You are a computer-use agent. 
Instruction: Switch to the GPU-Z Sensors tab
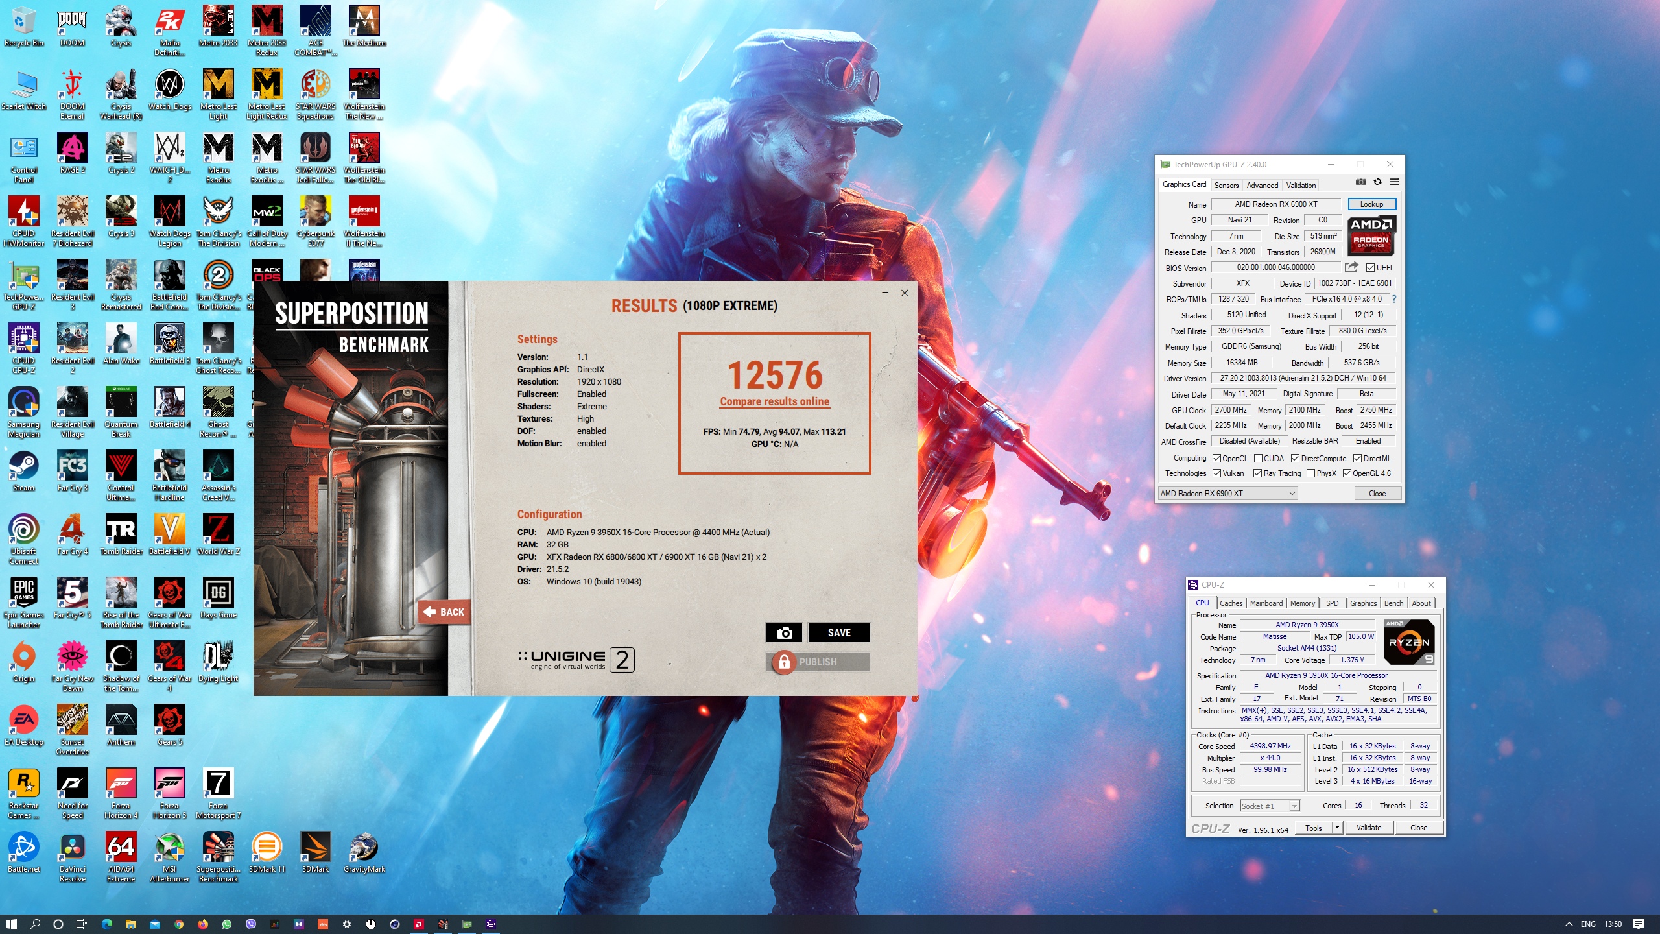1226,185
